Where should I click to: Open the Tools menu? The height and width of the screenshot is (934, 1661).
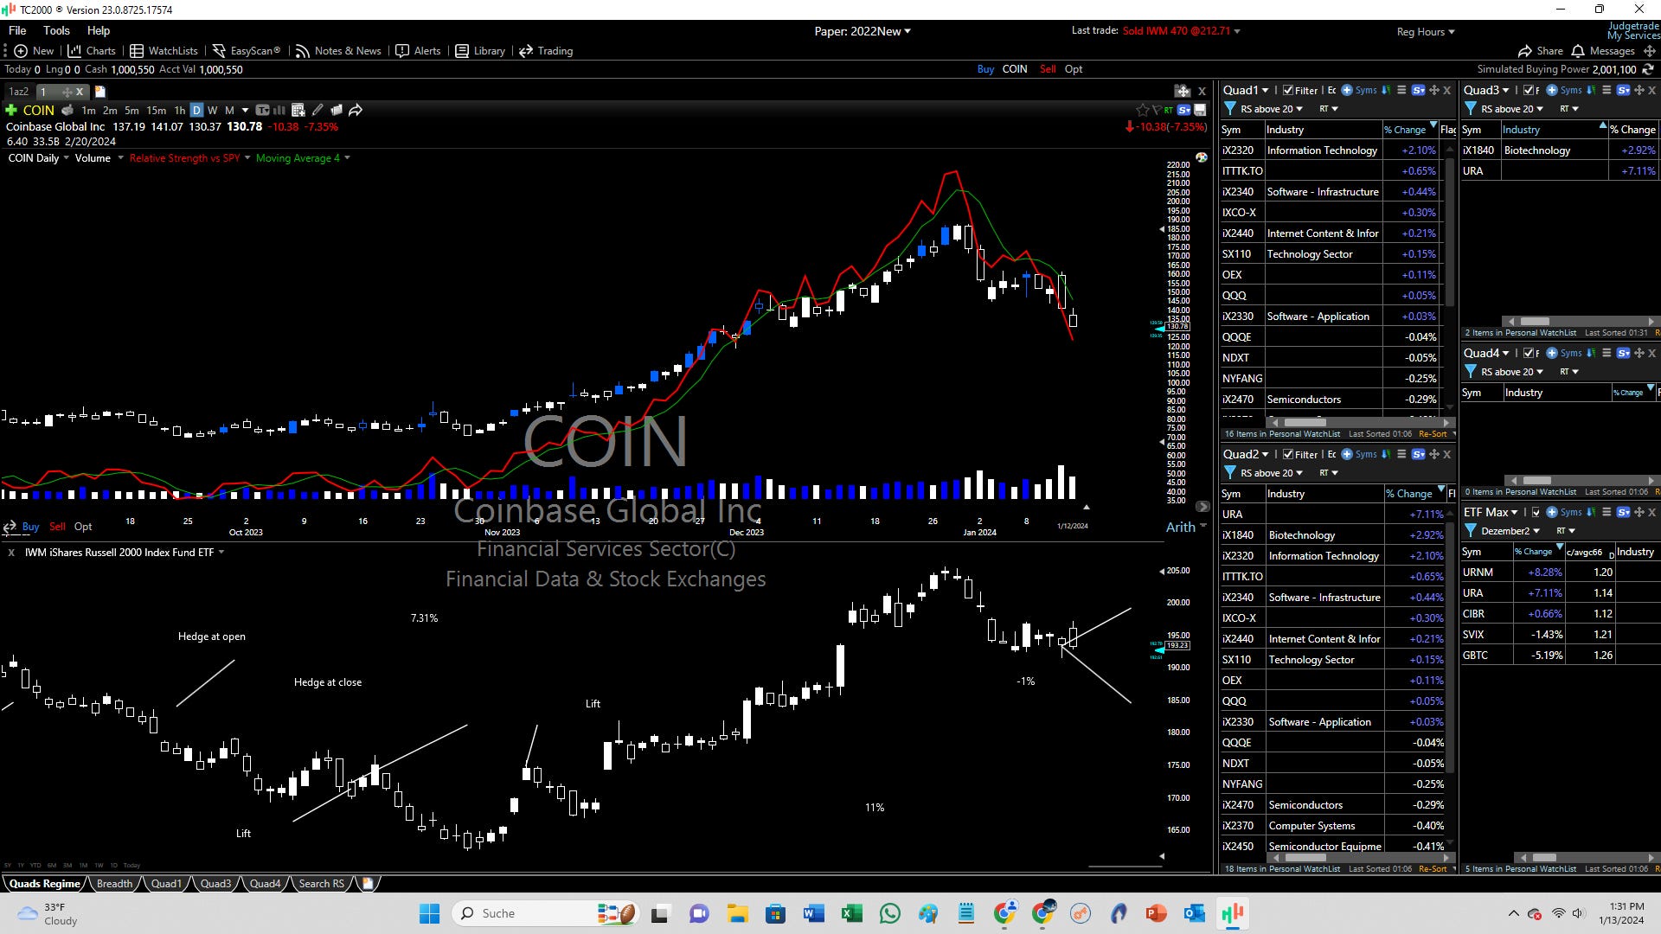pos(56,30)
